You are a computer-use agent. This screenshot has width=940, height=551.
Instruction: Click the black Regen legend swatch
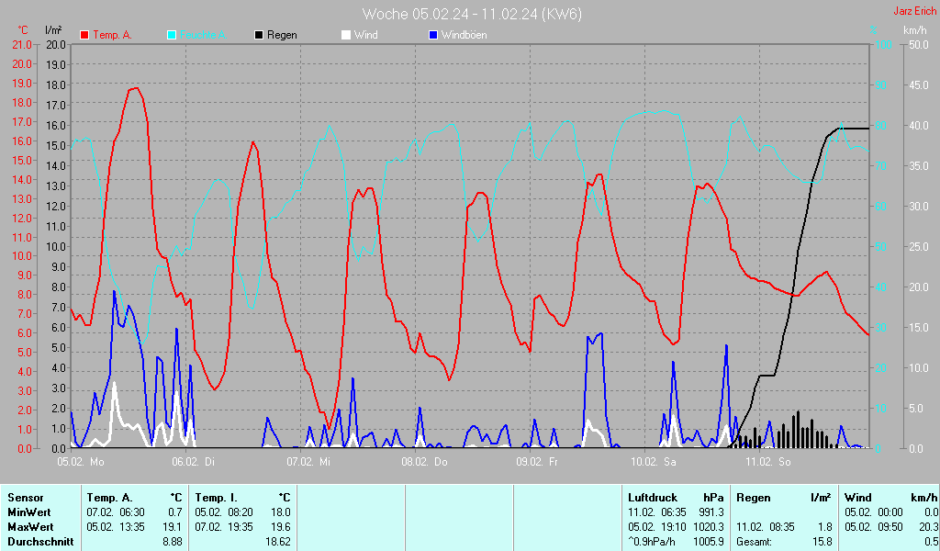[259, 35]
